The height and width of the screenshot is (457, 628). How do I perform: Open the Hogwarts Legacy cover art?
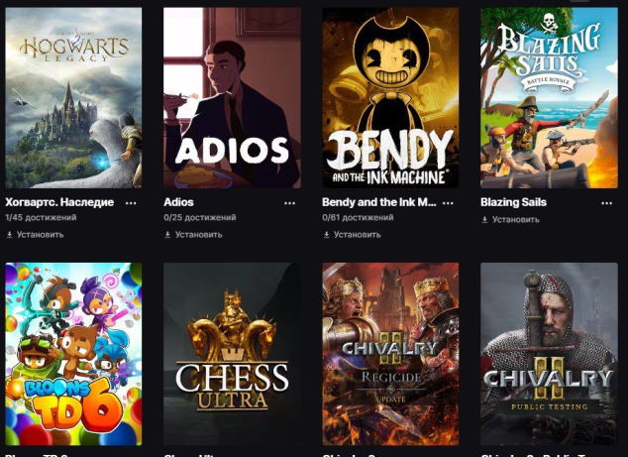pos(73,98)
